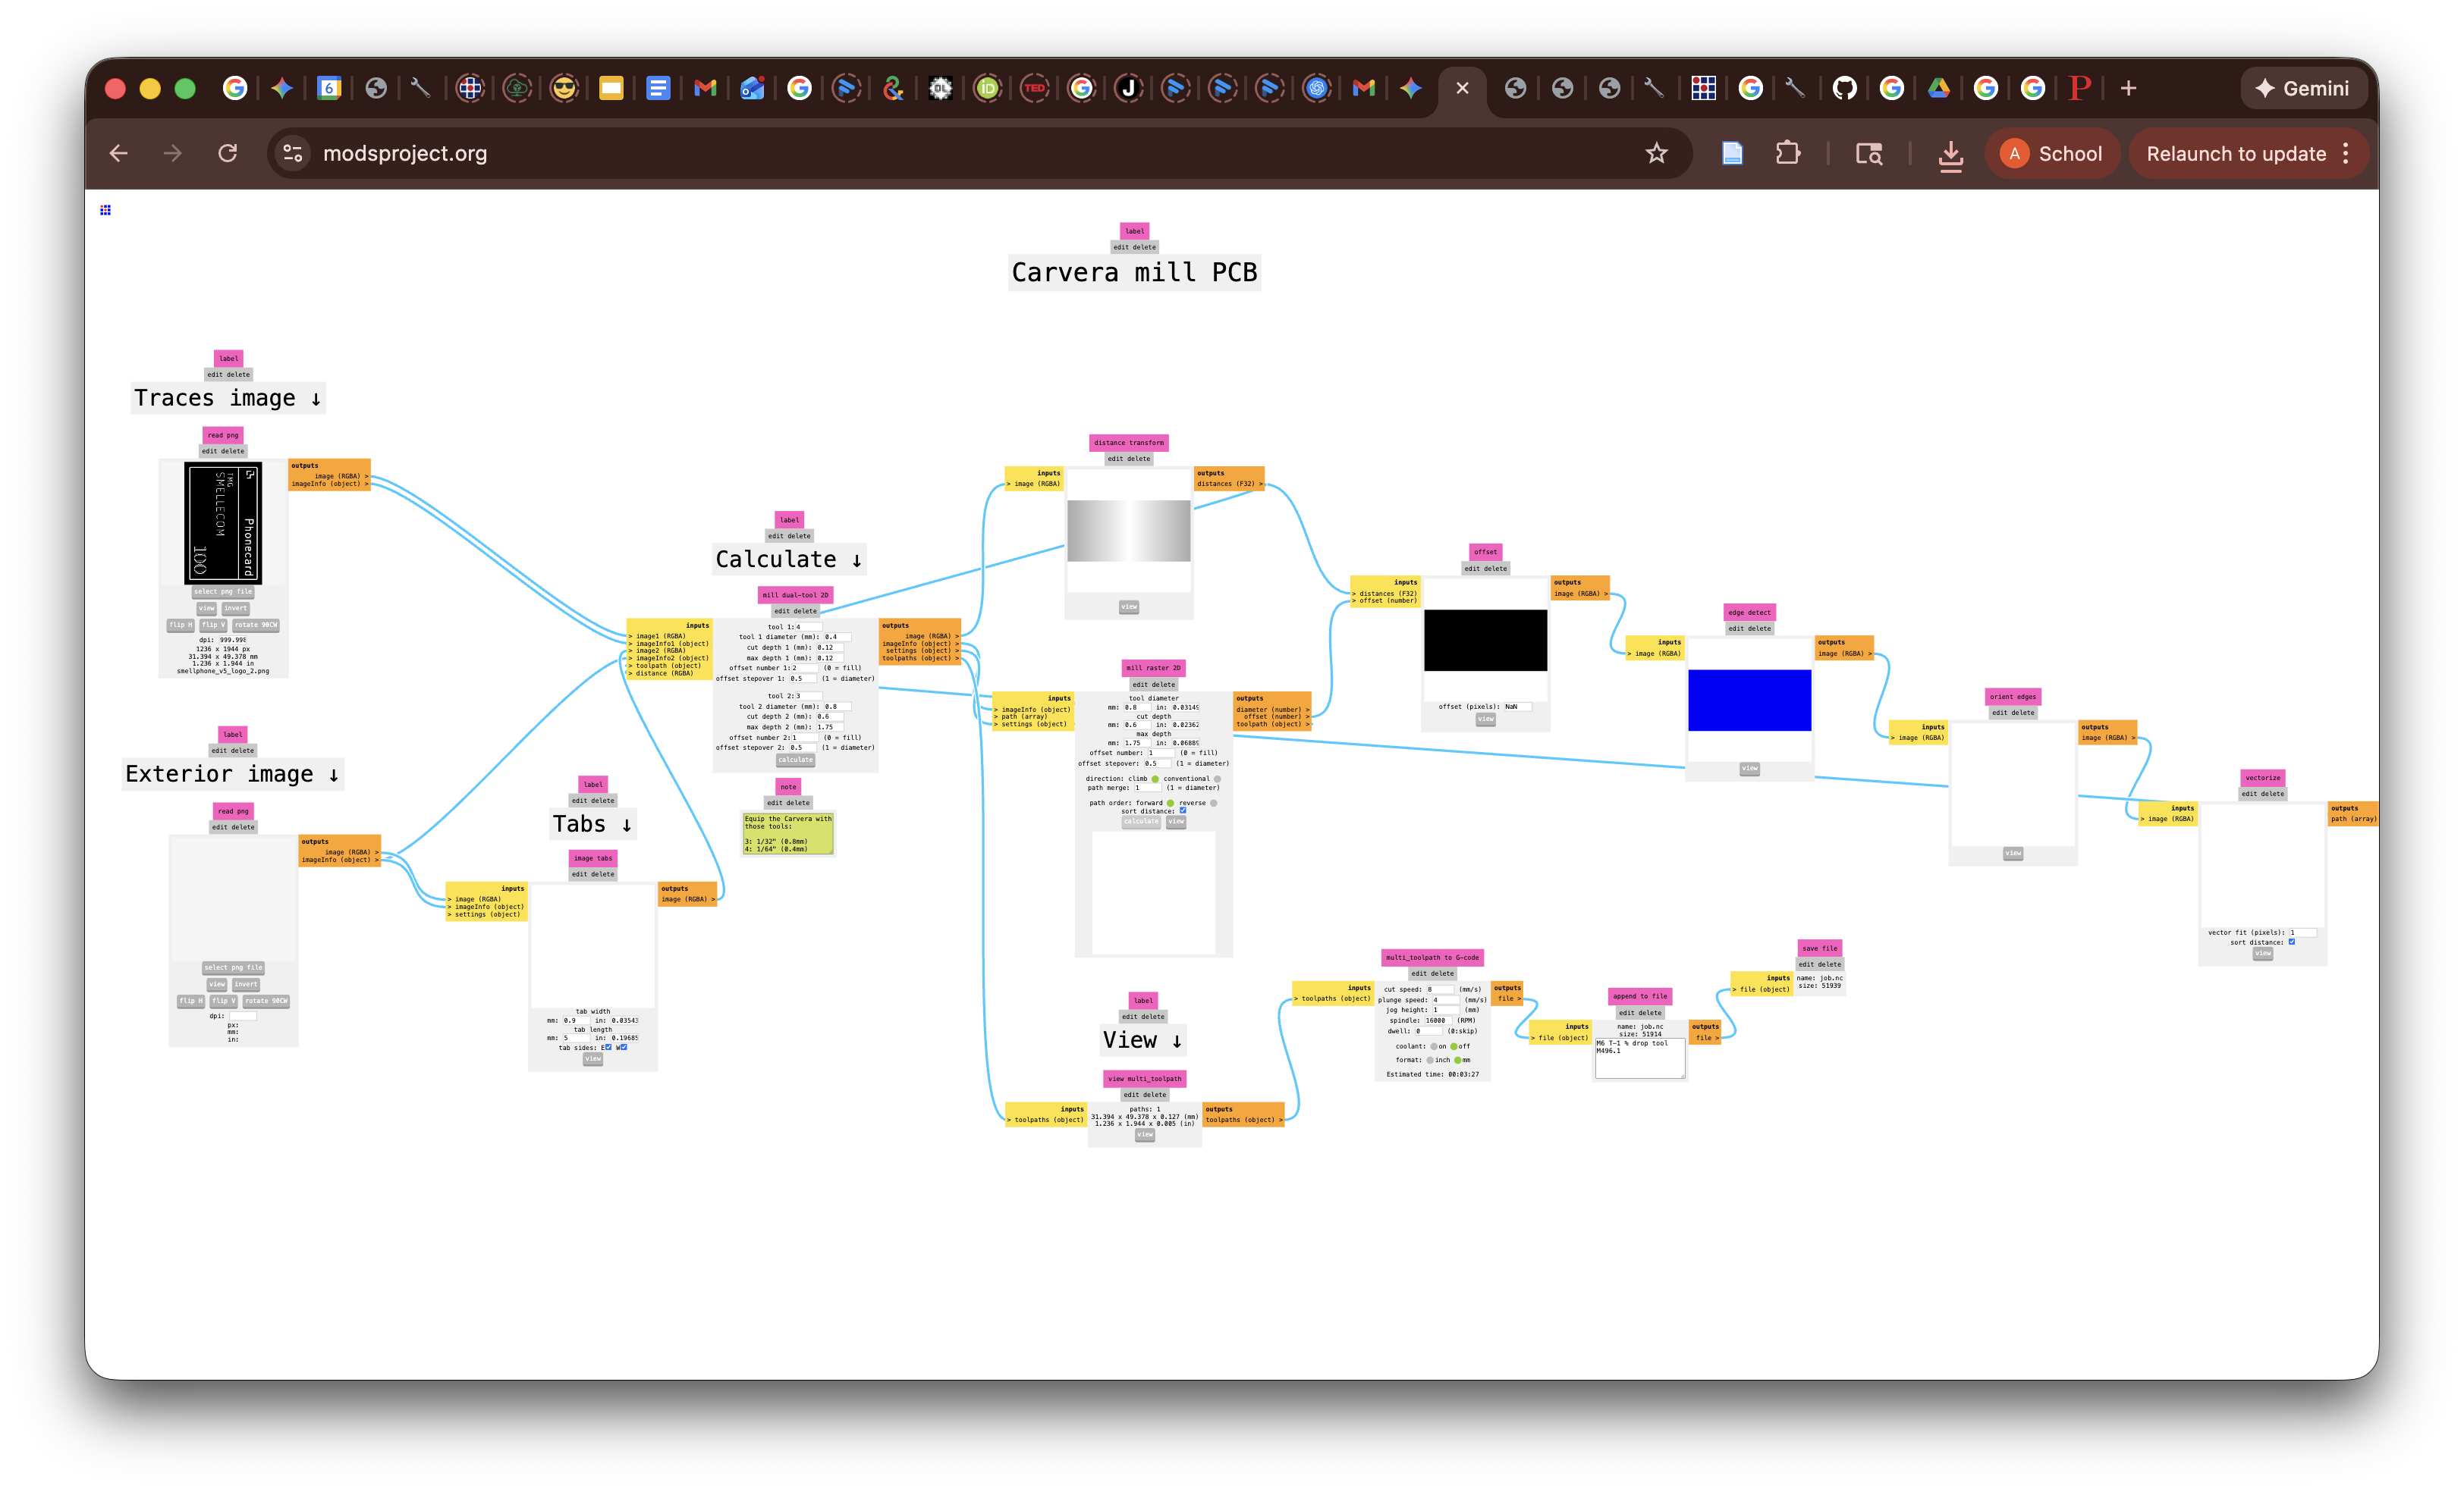Viewport: 2464px width, 1492px height.
Task: Select conventional direction in mill raster 2D
Action: click(x=1217, y=779)
